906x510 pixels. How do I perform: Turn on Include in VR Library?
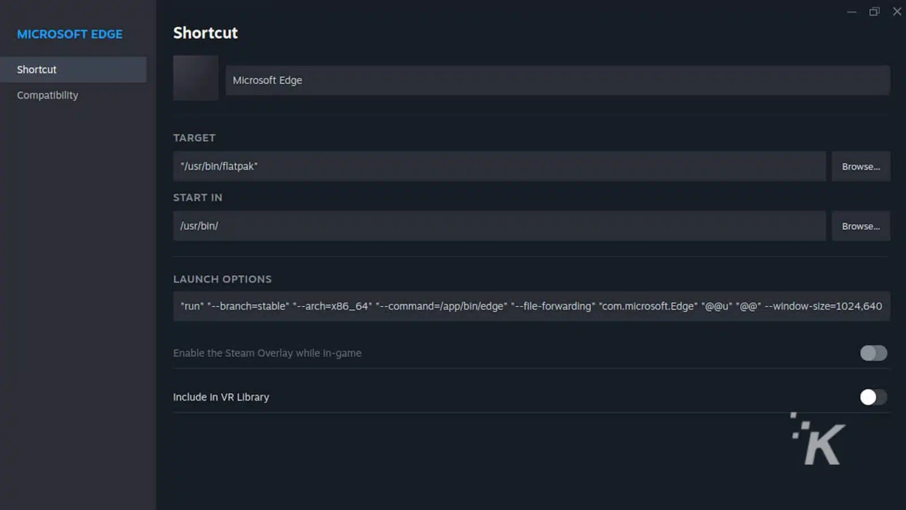point(873,397)
